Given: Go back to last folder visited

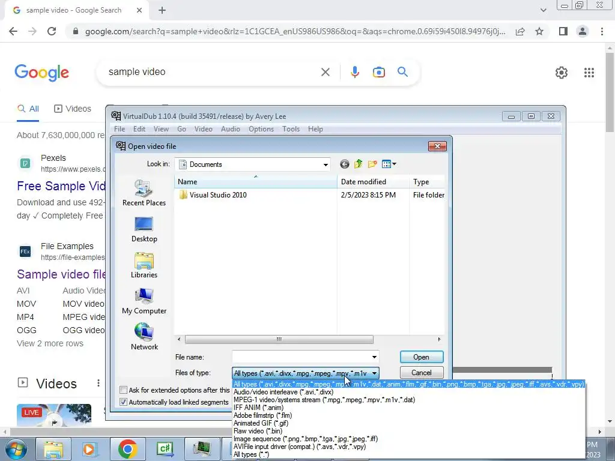Looking at the screenshot, I should point(344,164).
